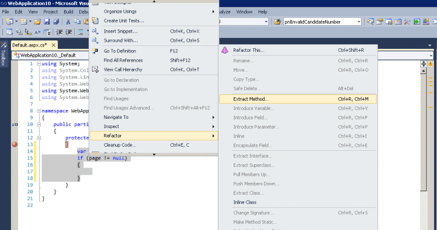Screen dimensions: 437x230
Task: Collapse the class block on line 10
Action: click(39, 125)
